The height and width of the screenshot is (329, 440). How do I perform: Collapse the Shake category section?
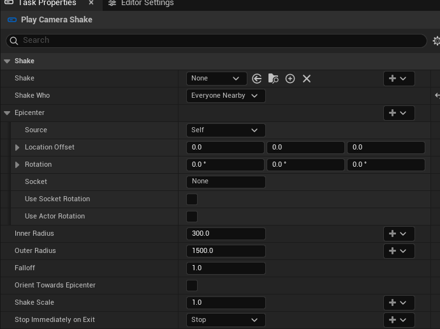[7, 61]
